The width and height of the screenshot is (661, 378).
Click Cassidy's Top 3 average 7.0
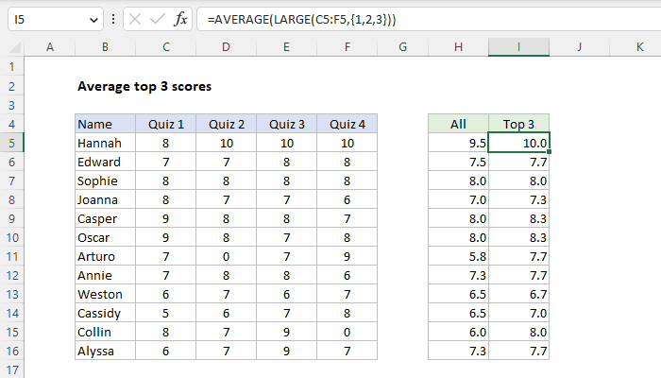[x=519, y=313]
